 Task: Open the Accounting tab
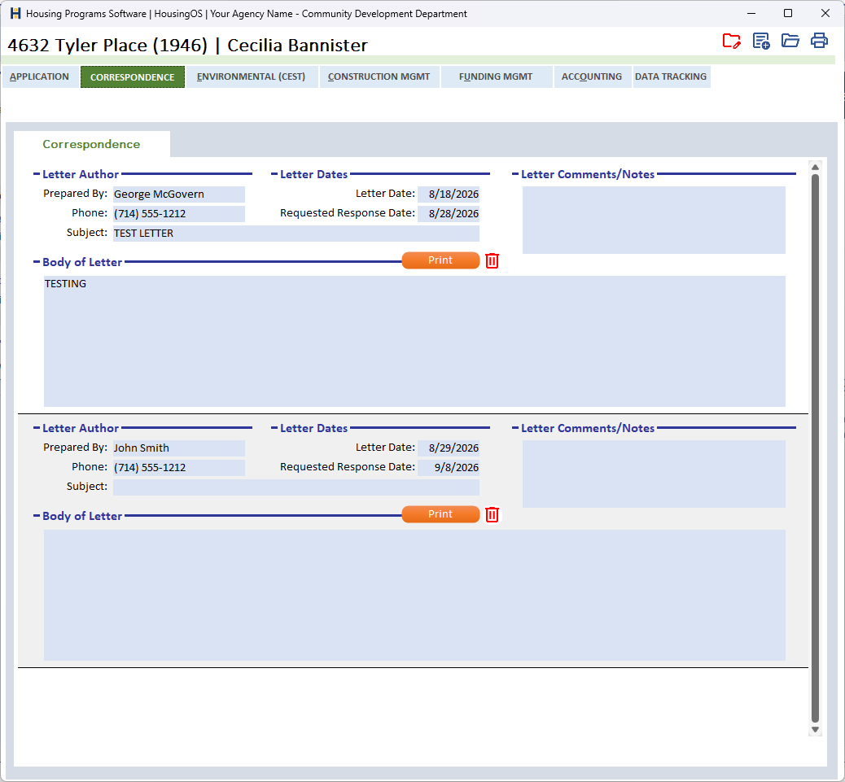pyautogui.click(x=592, y=76)
